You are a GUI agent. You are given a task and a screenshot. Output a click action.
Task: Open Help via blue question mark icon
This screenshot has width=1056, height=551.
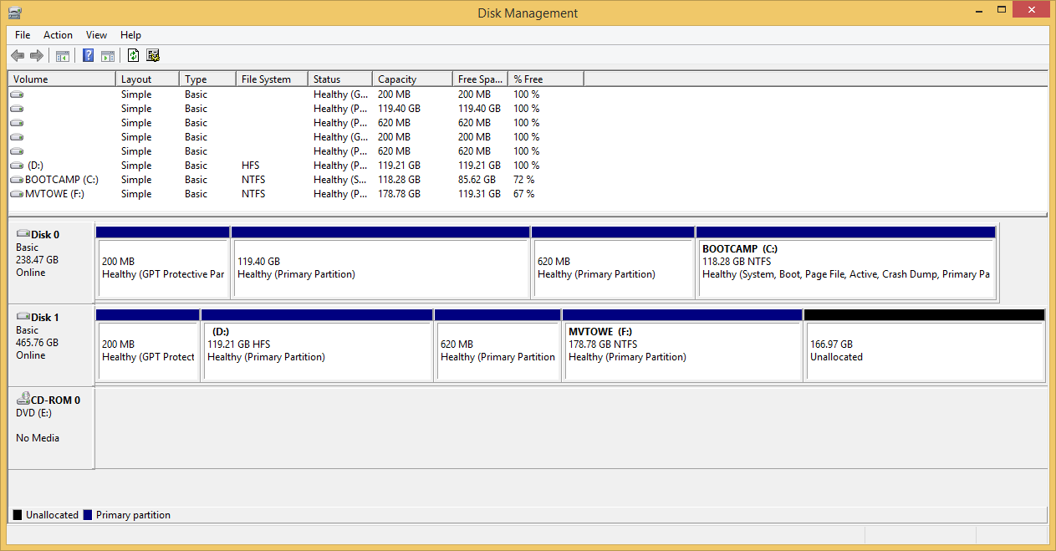point(88,56)
